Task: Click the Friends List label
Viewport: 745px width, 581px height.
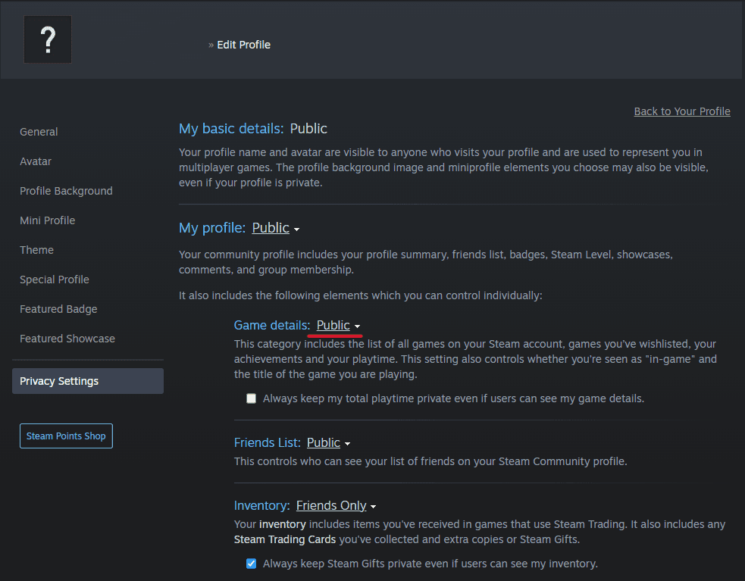Action: [267, 442]
